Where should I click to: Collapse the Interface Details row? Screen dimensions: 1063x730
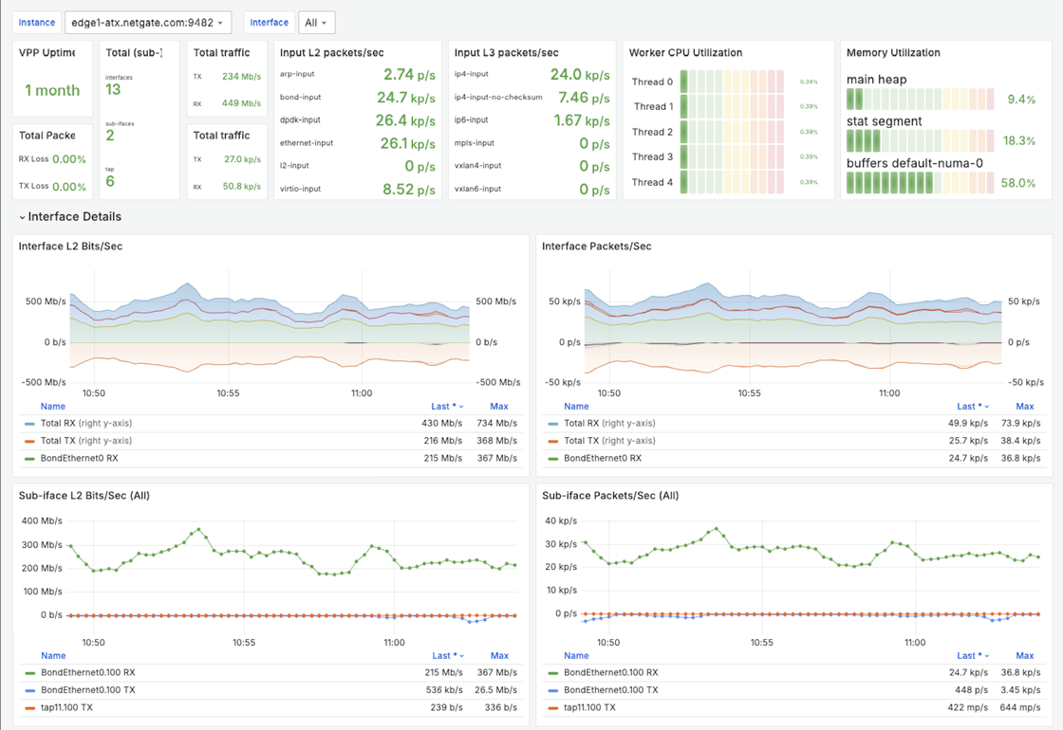pos(23,217)
